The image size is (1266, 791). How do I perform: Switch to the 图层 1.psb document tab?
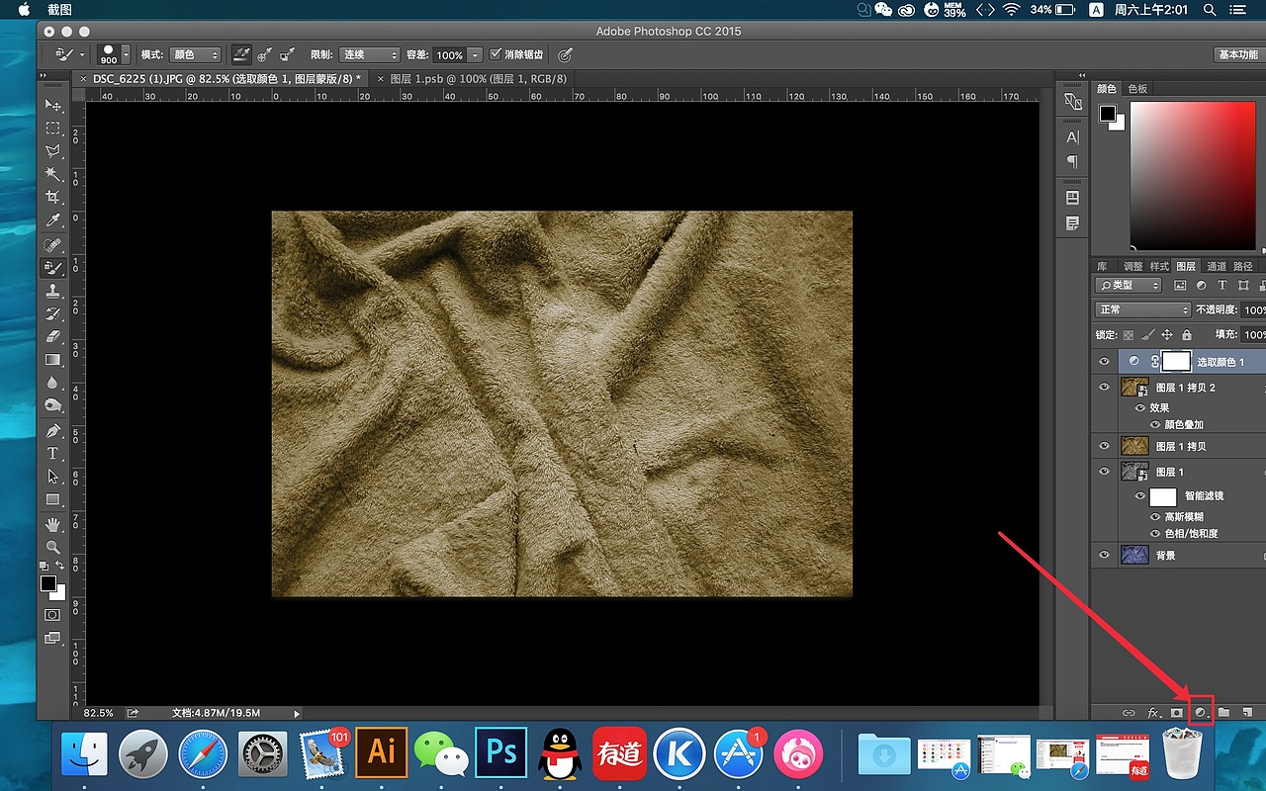coord(479,79)
